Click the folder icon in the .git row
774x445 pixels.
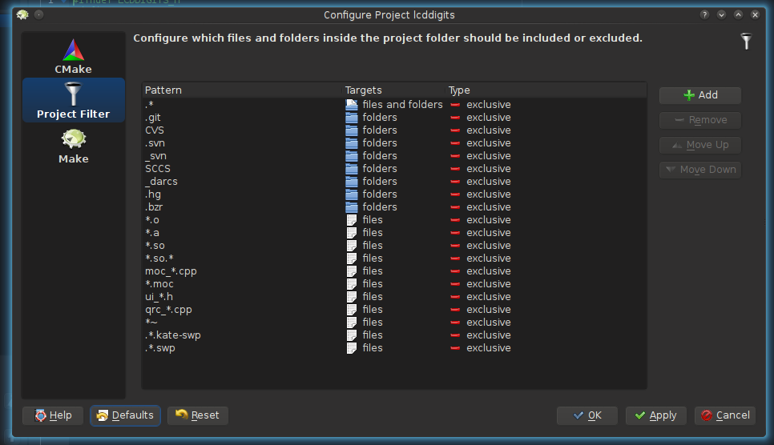(x=351, y=118)
